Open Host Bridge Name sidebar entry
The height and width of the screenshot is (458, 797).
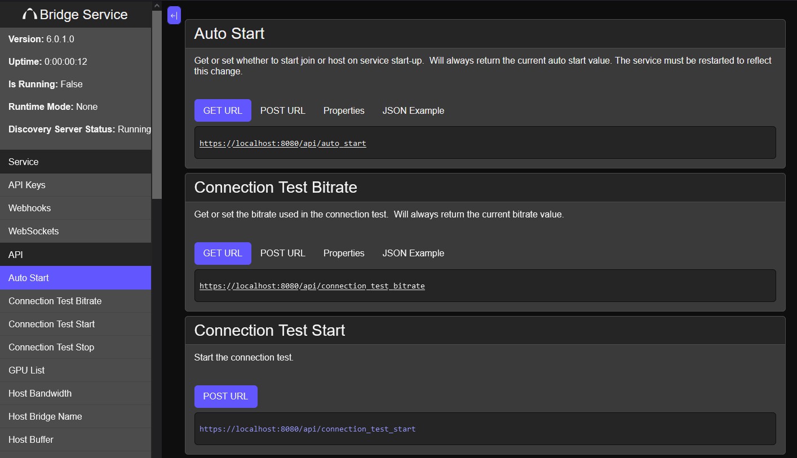point(45,416)
